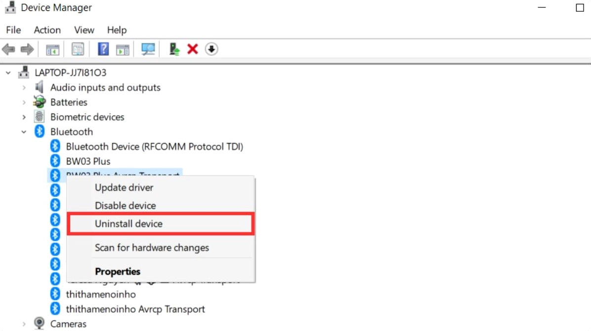The image size is (591, 331).
Task: Open Properties via its toolbar icon
Action: [x=78, y=49]
